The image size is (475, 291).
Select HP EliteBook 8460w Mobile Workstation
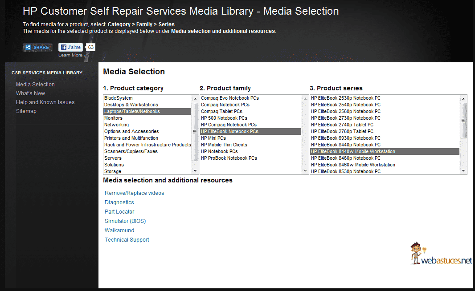[385, 165]
